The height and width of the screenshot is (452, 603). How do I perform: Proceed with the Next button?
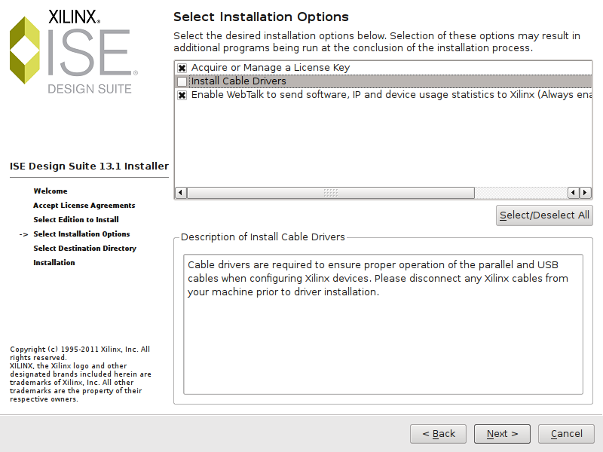[x=502, y=434]
